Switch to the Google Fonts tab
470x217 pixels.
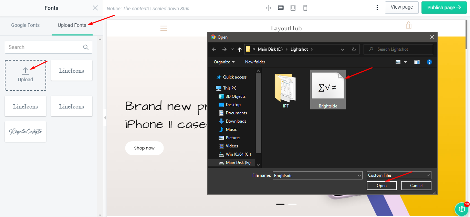pos(25,25)
